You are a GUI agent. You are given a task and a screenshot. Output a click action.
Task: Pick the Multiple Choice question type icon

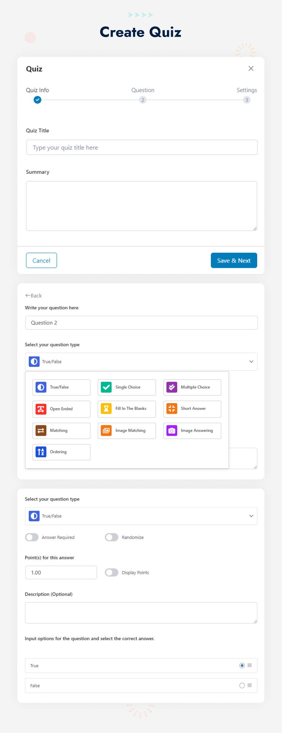pos(172,387)
